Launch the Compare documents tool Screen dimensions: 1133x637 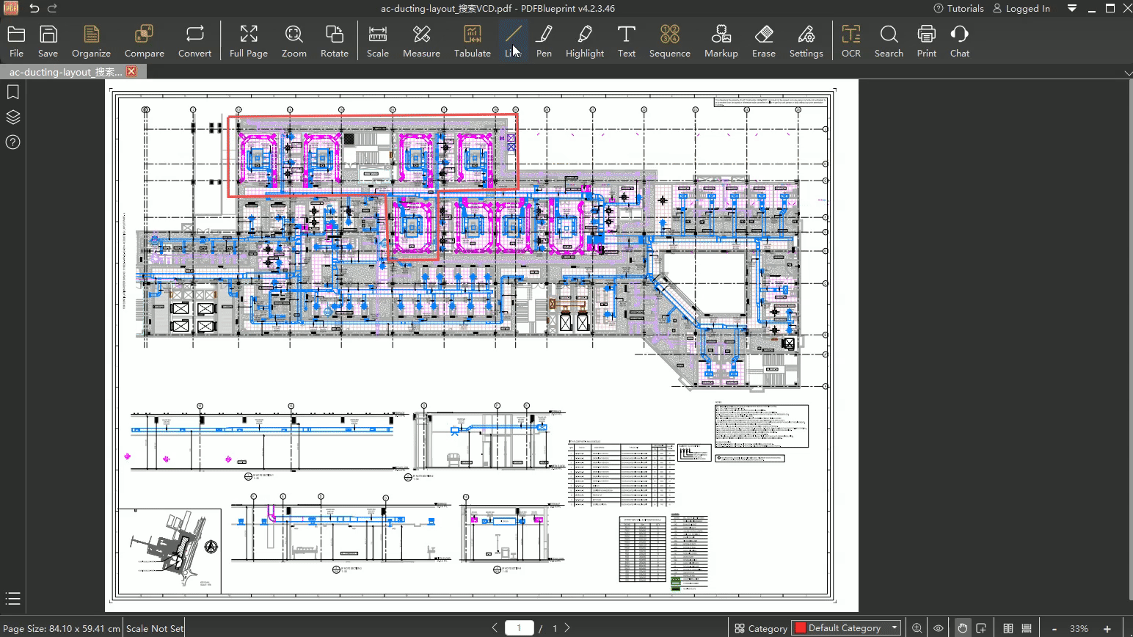pyautogui.click(x=144, y=41)
